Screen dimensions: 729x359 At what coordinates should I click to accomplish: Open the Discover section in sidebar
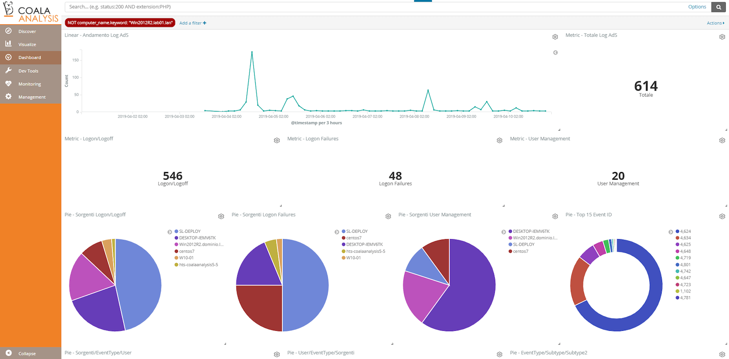[27, 31]
